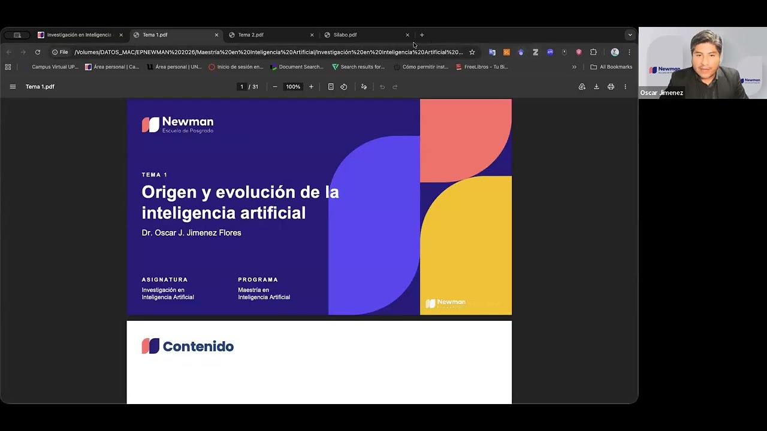
Task: Click the Tema 1.pdf title in PDF toolbar
Action: click(x=40, y=87)
